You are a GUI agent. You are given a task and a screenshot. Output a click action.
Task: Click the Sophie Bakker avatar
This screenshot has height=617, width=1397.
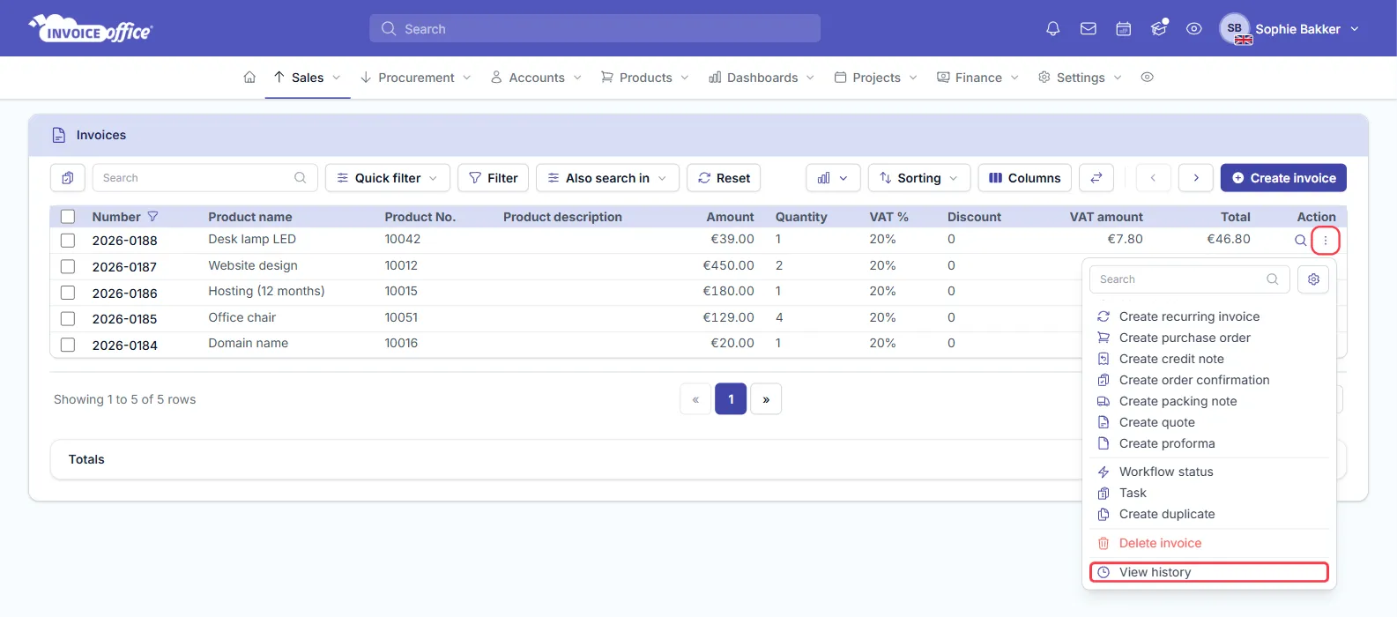[1235, 28]
